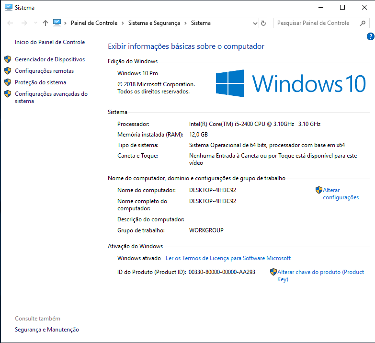Open the recent locations dropdown arrow
Image resolution: width=375 pixels, height=343 pixels.
tap(35, 23)
